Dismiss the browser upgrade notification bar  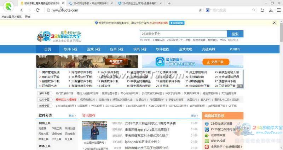[x=275, y=23]
